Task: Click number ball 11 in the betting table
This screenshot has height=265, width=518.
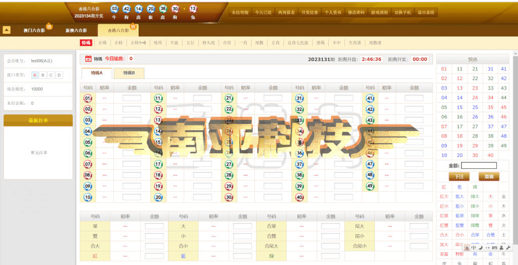Action: click(x=158, y=98)
